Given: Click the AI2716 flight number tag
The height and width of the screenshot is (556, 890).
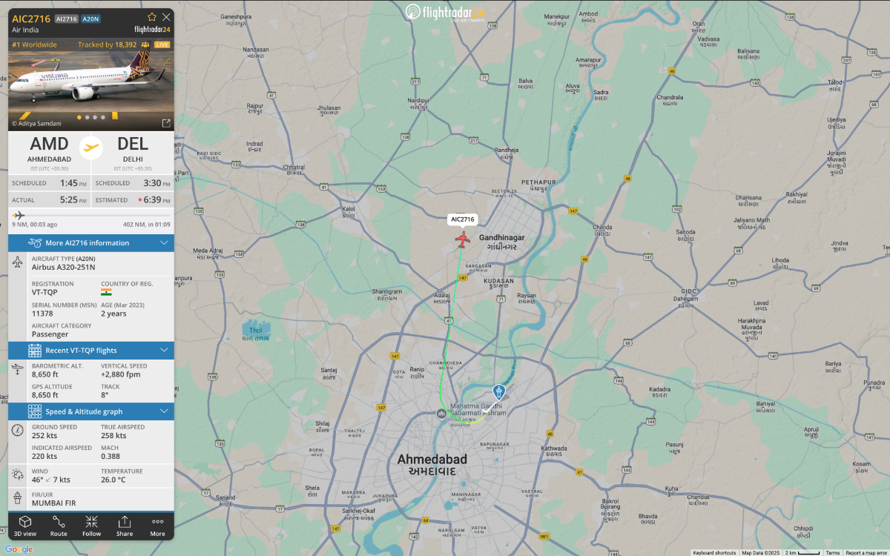Looking at the screenshot, I should [x=66, y=19].
